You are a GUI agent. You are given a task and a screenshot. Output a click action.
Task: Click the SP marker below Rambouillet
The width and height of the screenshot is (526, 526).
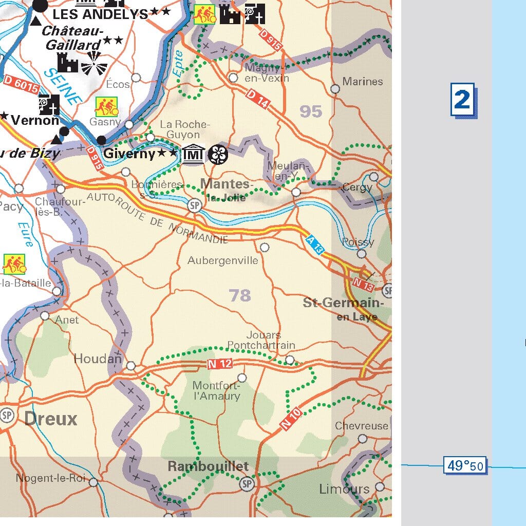(247, 483)
